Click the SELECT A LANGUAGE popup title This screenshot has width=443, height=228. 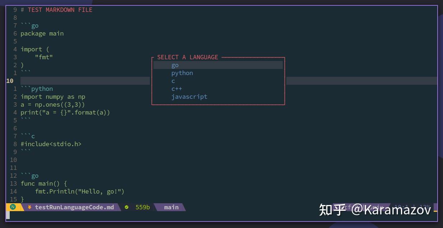click(188, 57)
